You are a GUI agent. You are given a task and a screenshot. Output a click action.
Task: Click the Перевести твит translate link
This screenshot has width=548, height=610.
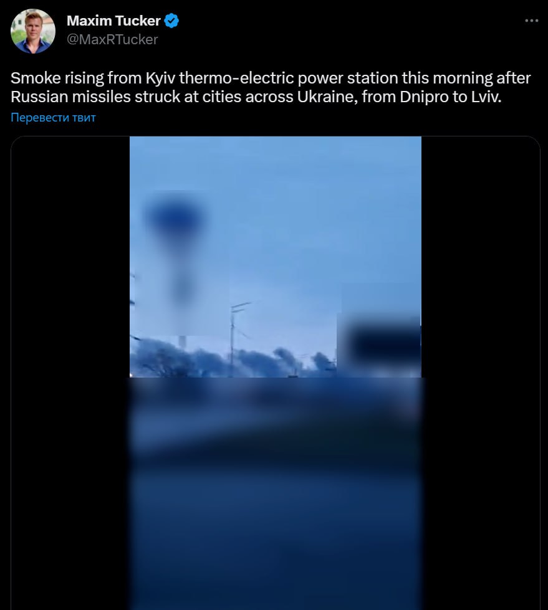(x=53, y=118)
